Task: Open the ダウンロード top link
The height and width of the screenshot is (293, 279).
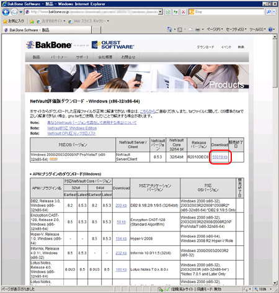Action: pyautogui.click(x=205, y=47)
